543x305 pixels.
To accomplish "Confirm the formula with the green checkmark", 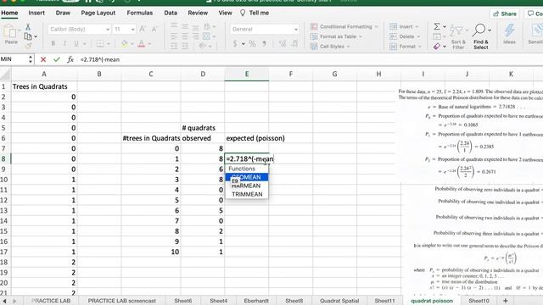I will (57, 59).
